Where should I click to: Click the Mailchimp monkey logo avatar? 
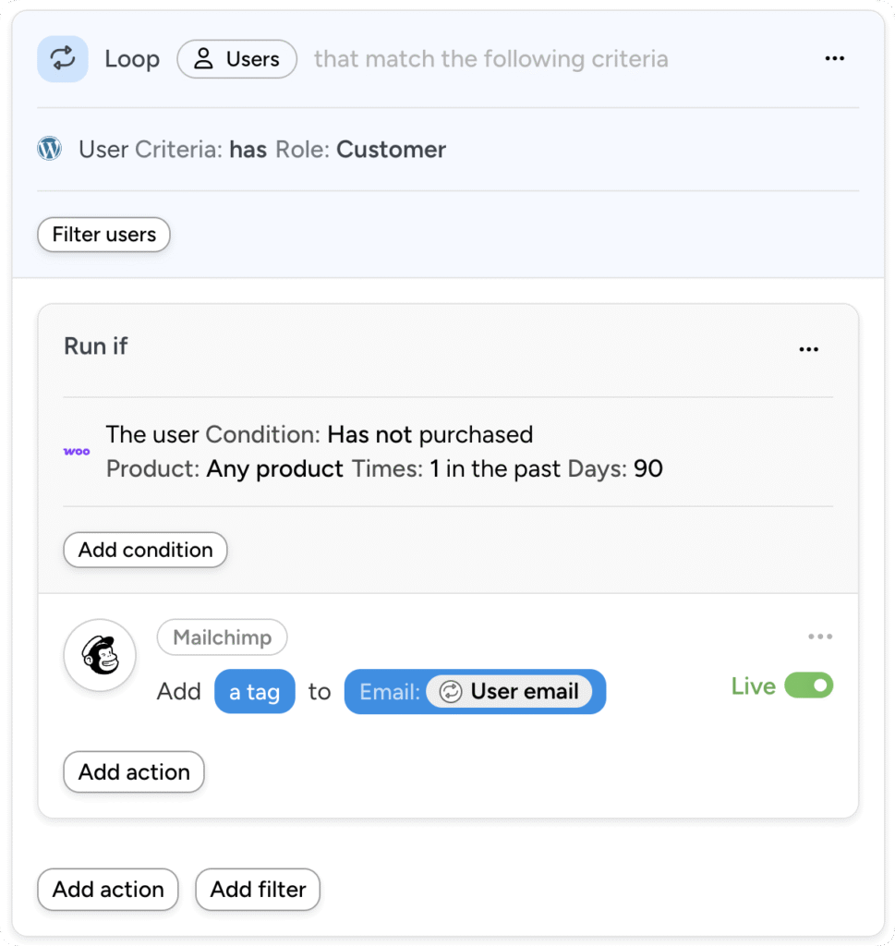(x=100, y=655)
